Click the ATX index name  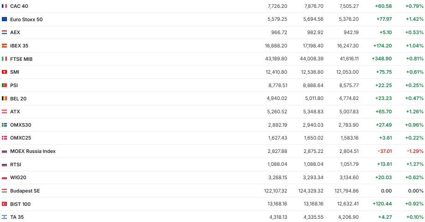point(15,111)
